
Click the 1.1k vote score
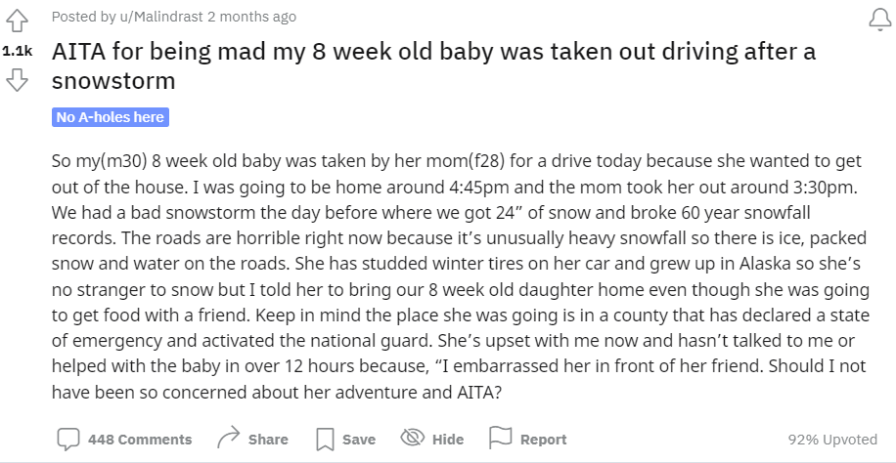[18, 51]
